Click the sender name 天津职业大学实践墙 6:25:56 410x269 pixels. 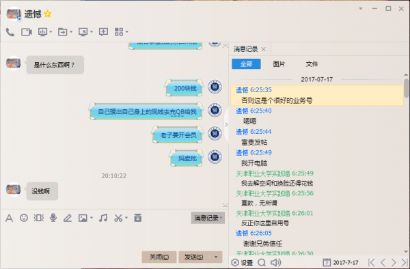click(275, 193)
